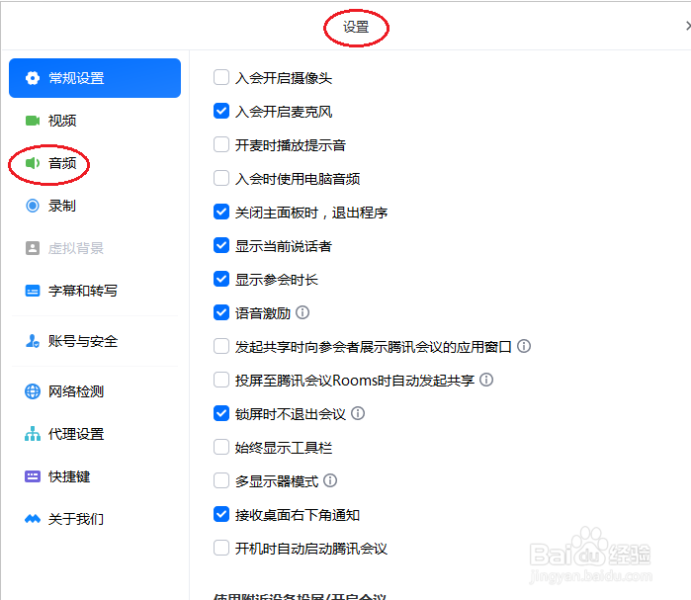The width and height of the screenshot is (691, 600).
Task: Click the person icon beside 虚拟背景
Action: point(33,248)
